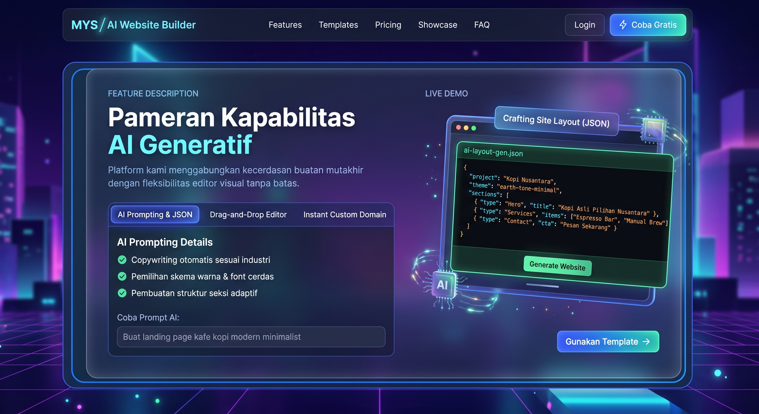
Task: Click the AI Generatif headline text
Action: 180,145
